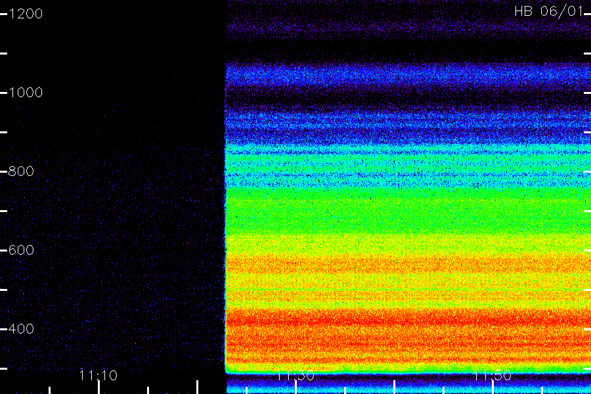The height and width of the screenshot is (394, 591).
Task: Click the 11:30 time axis label
Action: click(x=295, y=376)
